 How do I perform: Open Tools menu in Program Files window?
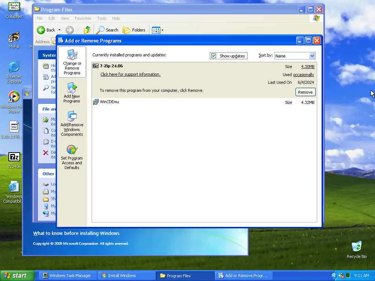[102, 18]
